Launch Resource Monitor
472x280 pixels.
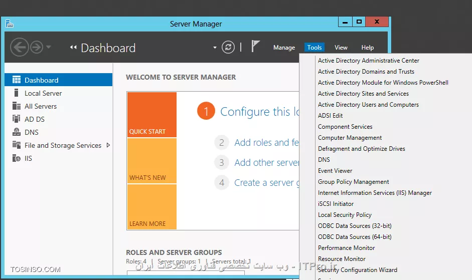click(x=342, y=259)
